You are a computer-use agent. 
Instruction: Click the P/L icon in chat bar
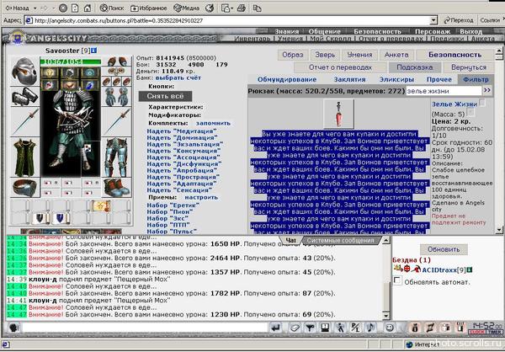[355, 328]
